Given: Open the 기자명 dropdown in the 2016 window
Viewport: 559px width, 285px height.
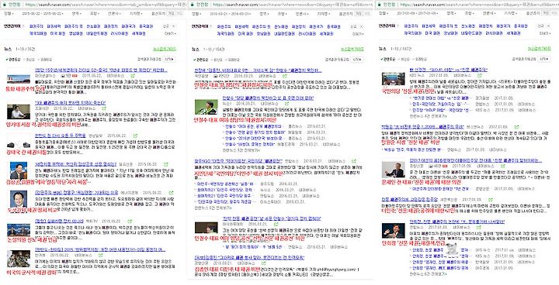Looking at the screenshot, I should click(323, 13).
